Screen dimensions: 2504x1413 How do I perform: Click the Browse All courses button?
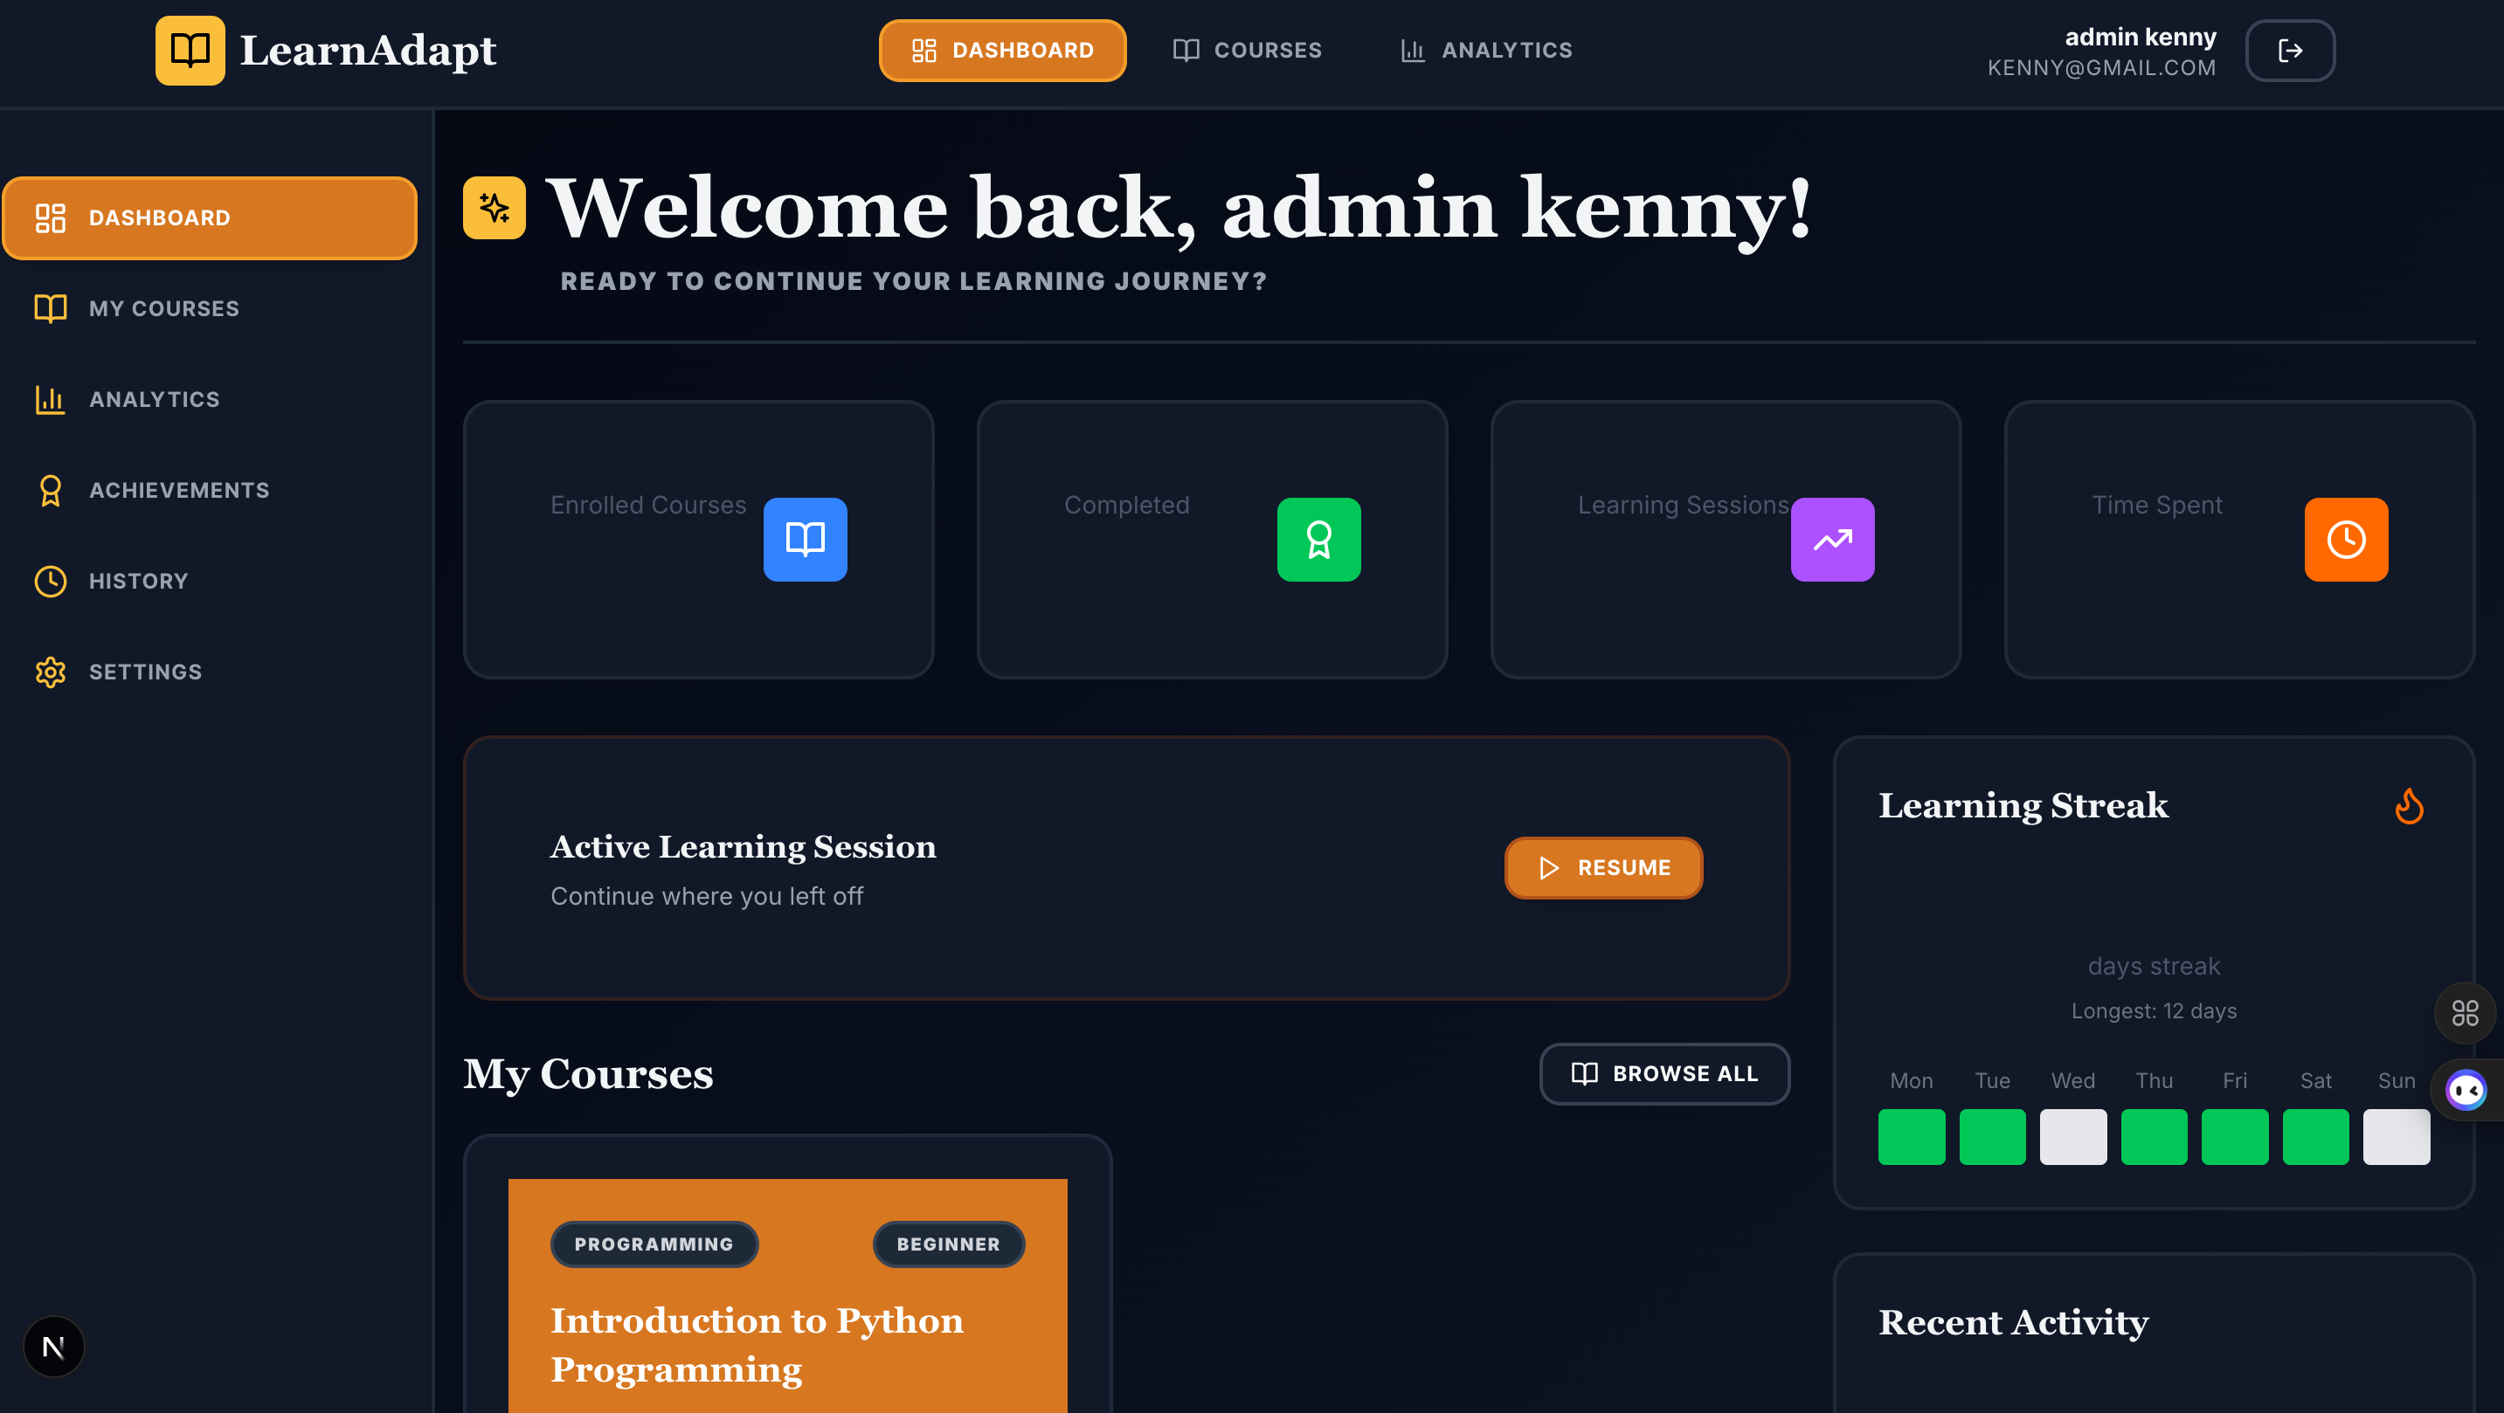pos(1664,1073)
